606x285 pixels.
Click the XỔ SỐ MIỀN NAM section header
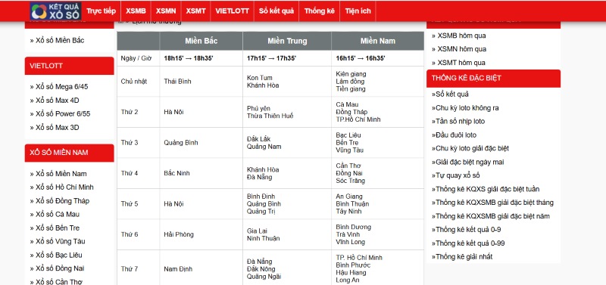[x=69, y=153]
